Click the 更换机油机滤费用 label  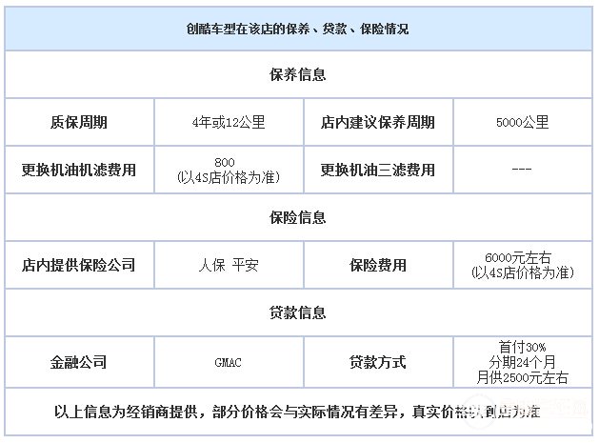tap(79, 170)
